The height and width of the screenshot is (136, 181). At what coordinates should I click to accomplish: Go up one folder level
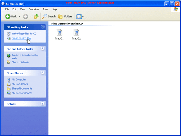[x=36, y=17]
